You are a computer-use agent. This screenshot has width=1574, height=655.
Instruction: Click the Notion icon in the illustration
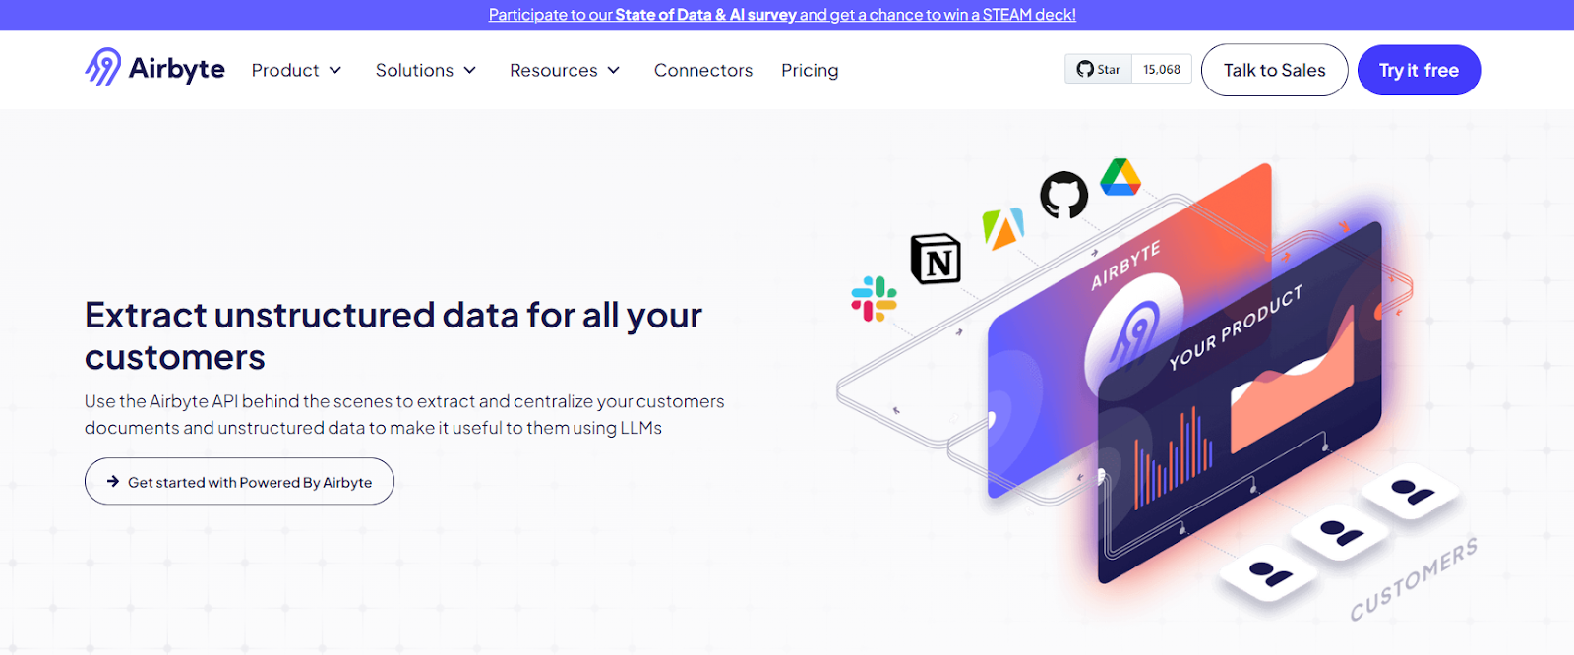tap(936, 259)
